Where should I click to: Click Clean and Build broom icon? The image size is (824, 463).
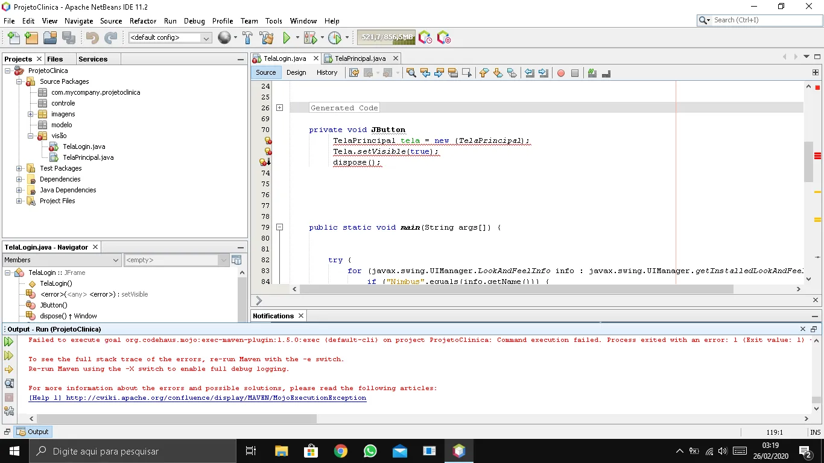click(266, 38)
